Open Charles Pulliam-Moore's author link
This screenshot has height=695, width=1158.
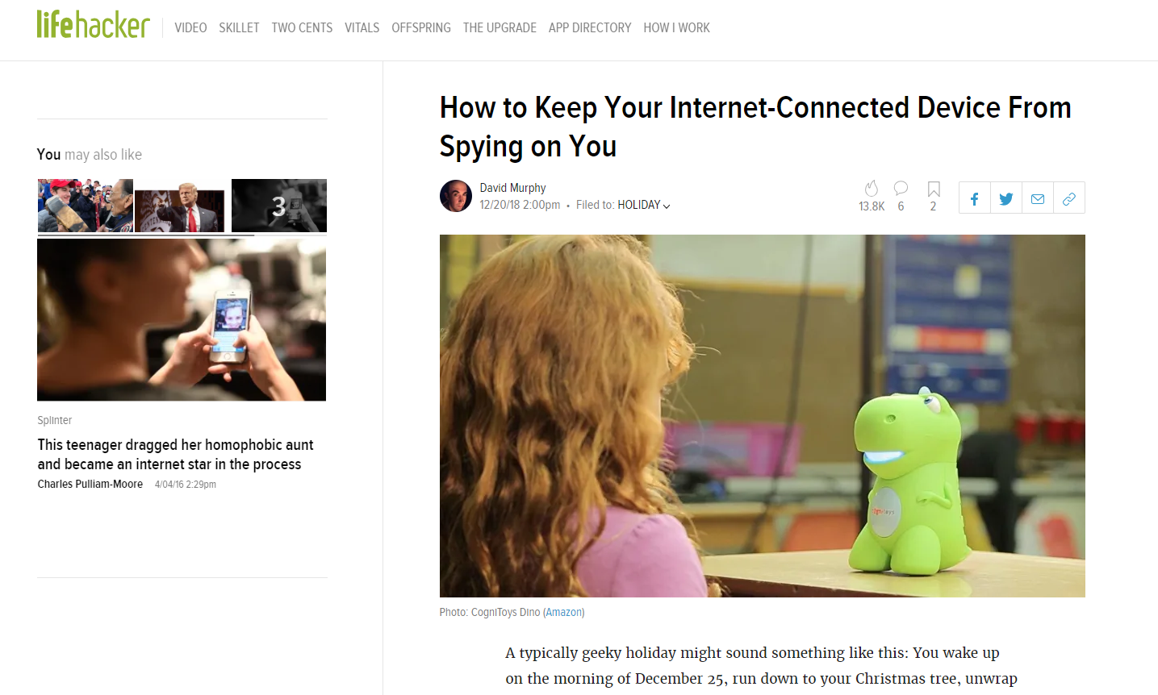tap(90, 484)
